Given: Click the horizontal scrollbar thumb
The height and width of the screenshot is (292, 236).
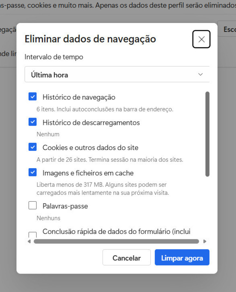Looking at the screenshot, I should [x=116, y=241].
